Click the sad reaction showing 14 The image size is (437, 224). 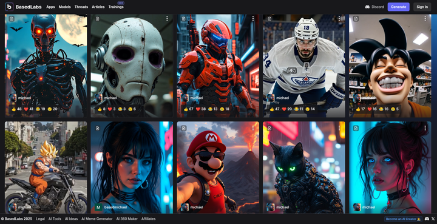click(310, 109)
